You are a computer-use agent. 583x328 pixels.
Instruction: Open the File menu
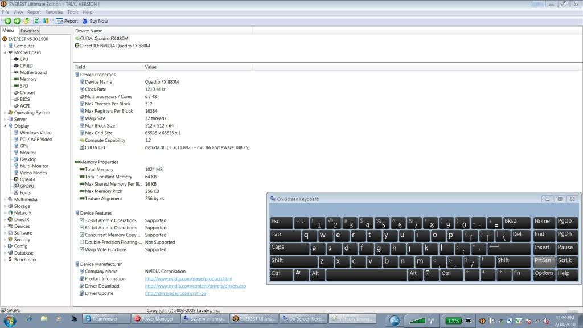click(6, 13)
